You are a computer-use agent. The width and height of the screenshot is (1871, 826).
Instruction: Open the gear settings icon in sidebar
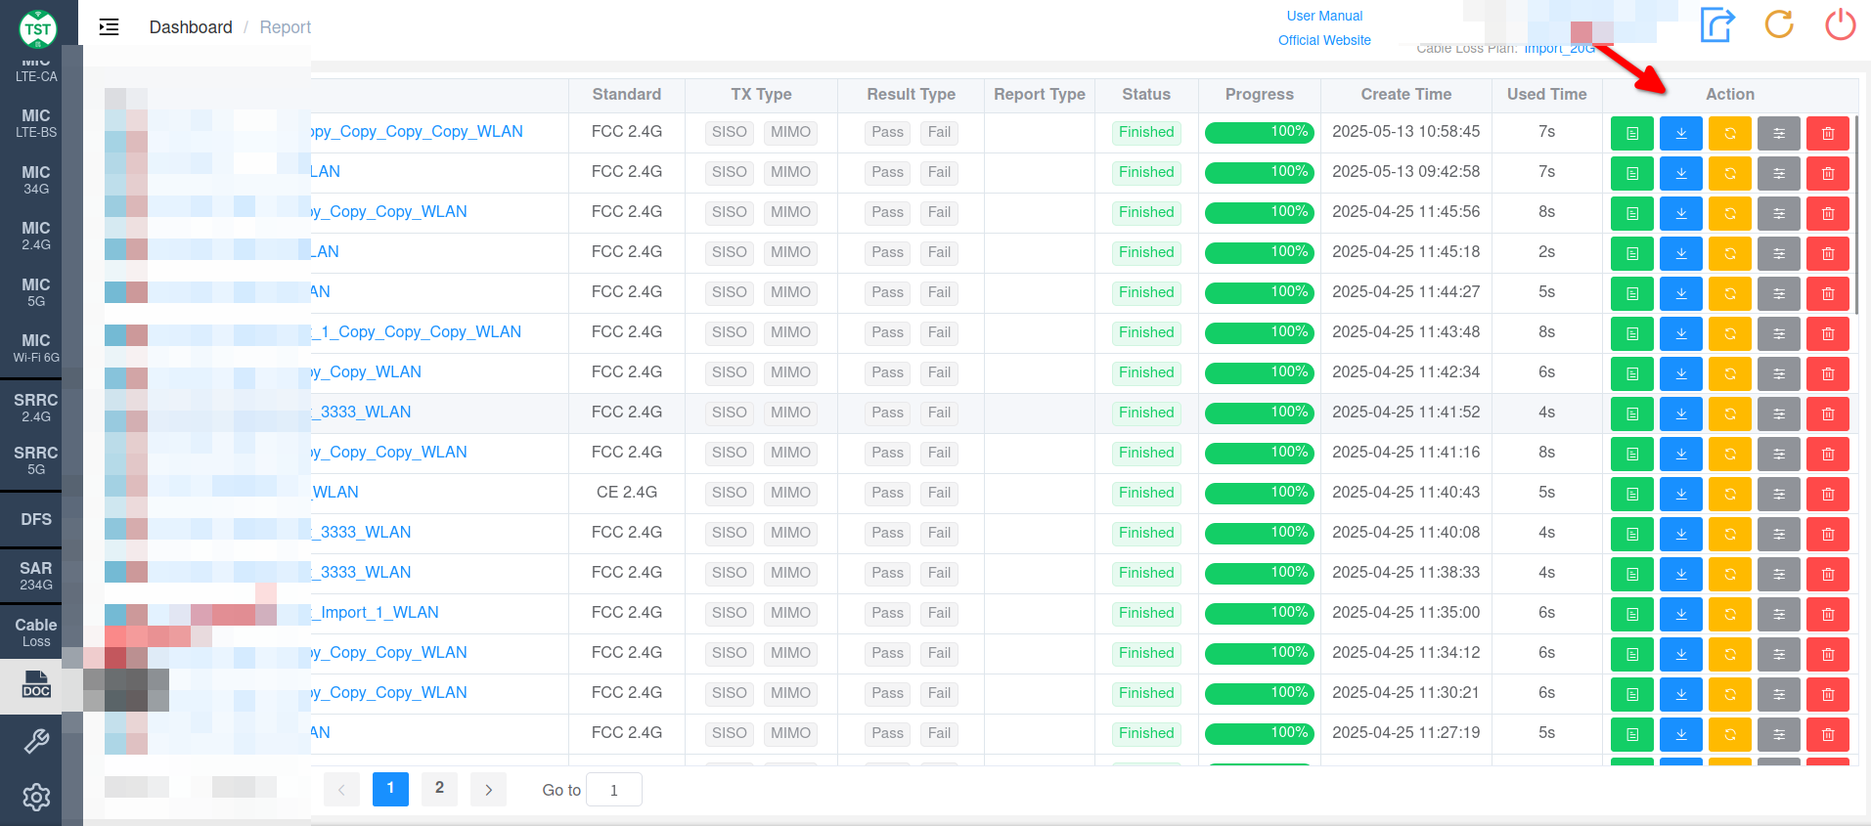point(36,798)
